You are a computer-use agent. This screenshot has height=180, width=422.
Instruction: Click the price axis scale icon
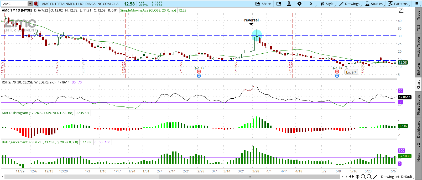click(401, 10)
